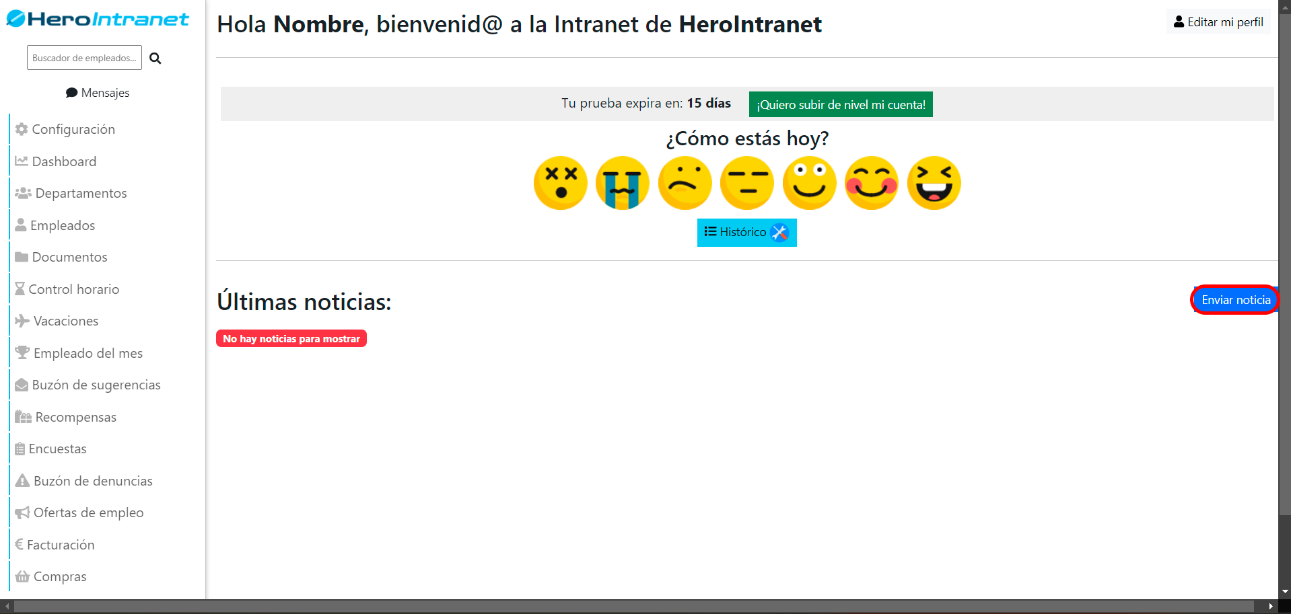1291x614 pixels.
Task: Open Mensajes from the sidebar
Action: 98,93
